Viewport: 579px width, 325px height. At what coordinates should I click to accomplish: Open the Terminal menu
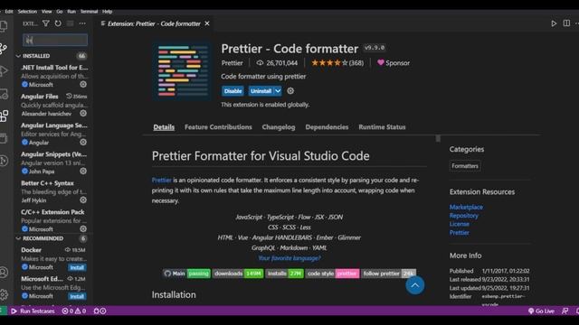[x=89, y=12]
